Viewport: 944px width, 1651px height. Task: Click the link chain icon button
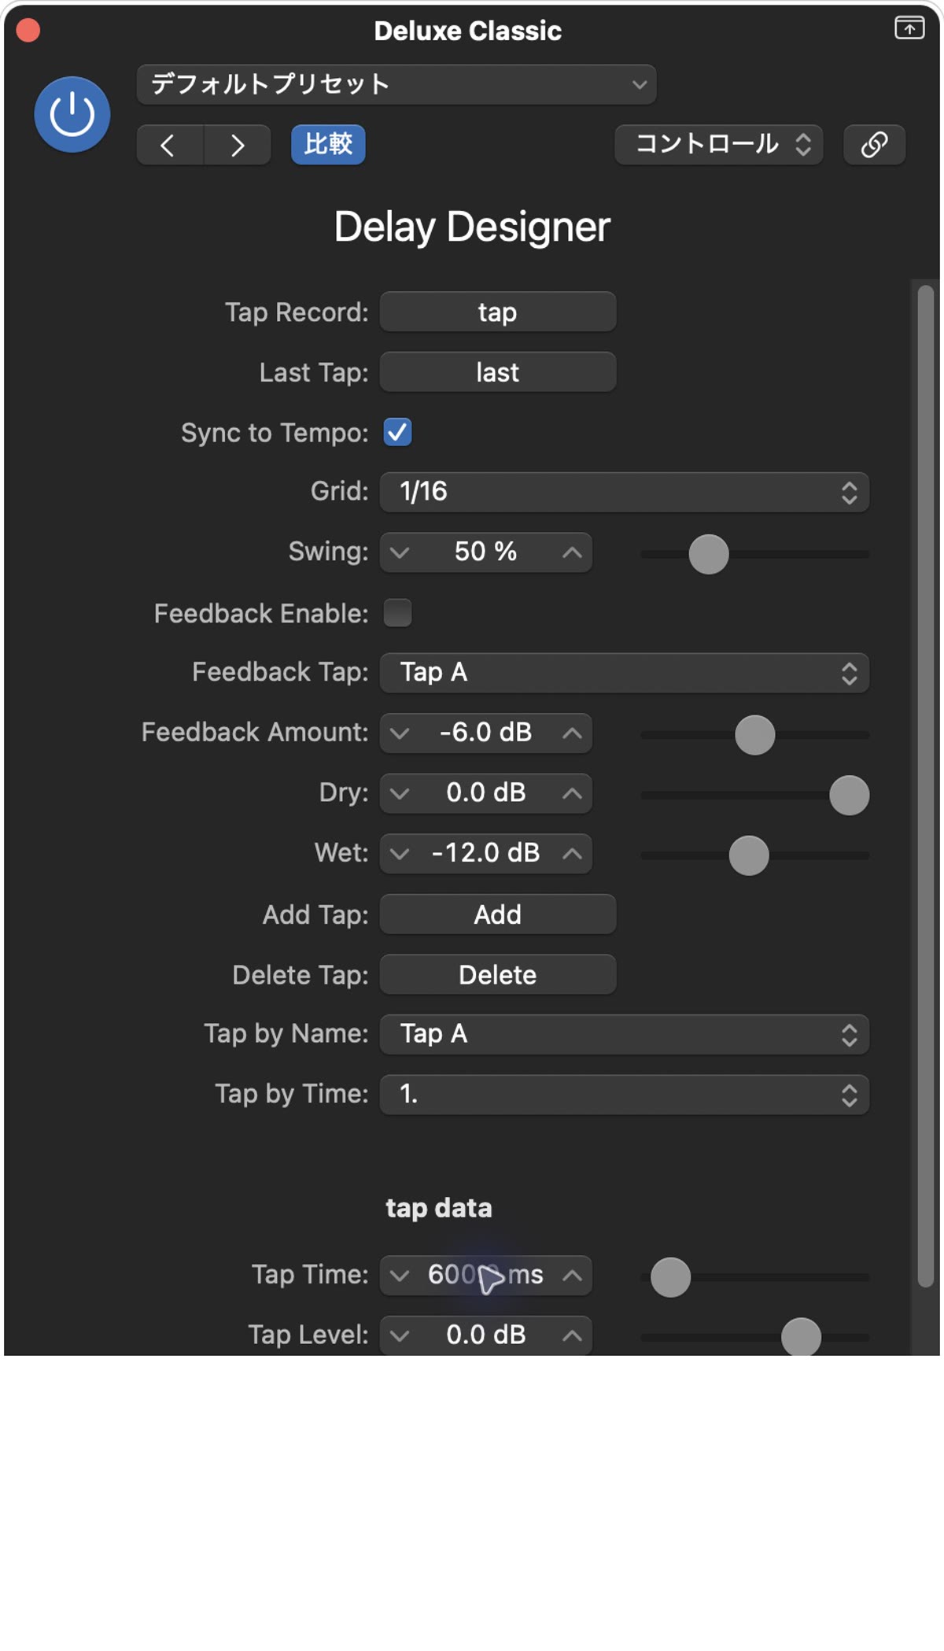(x=874, y=145)
